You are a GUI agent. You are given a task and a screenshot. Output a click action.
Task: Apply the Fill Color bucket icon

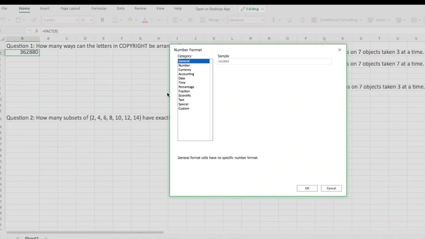pos(130,20)
